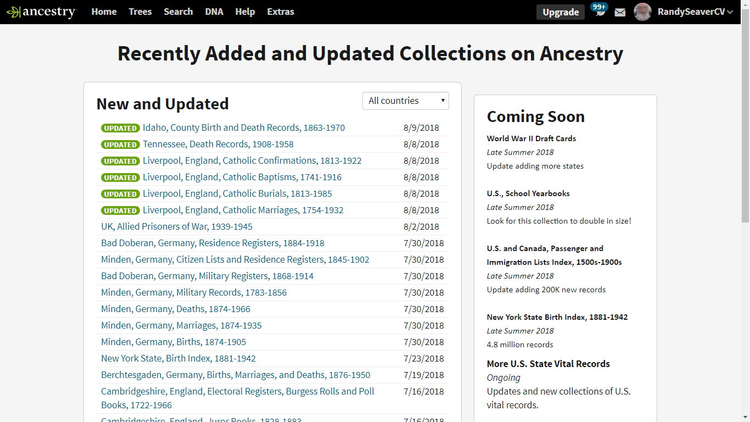Image resolution: width=750 pixels, height=422 pixels.
Task: Open the Search menu
Action: pyautogui.click(x=178, y=12)
